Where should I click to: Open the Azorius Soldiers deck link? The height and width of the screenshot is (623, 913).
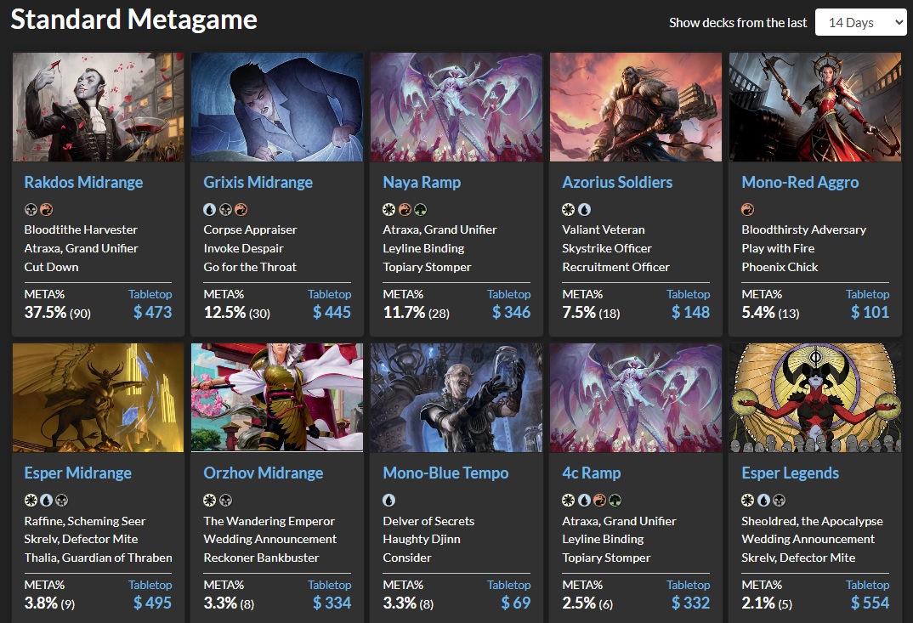coord(617,182)
